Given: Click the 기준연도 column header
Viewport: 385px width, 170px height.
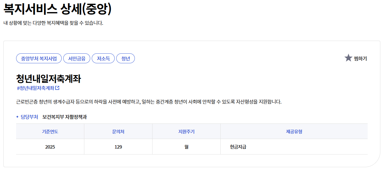Looking at the screenshot, I should point(50,132).
